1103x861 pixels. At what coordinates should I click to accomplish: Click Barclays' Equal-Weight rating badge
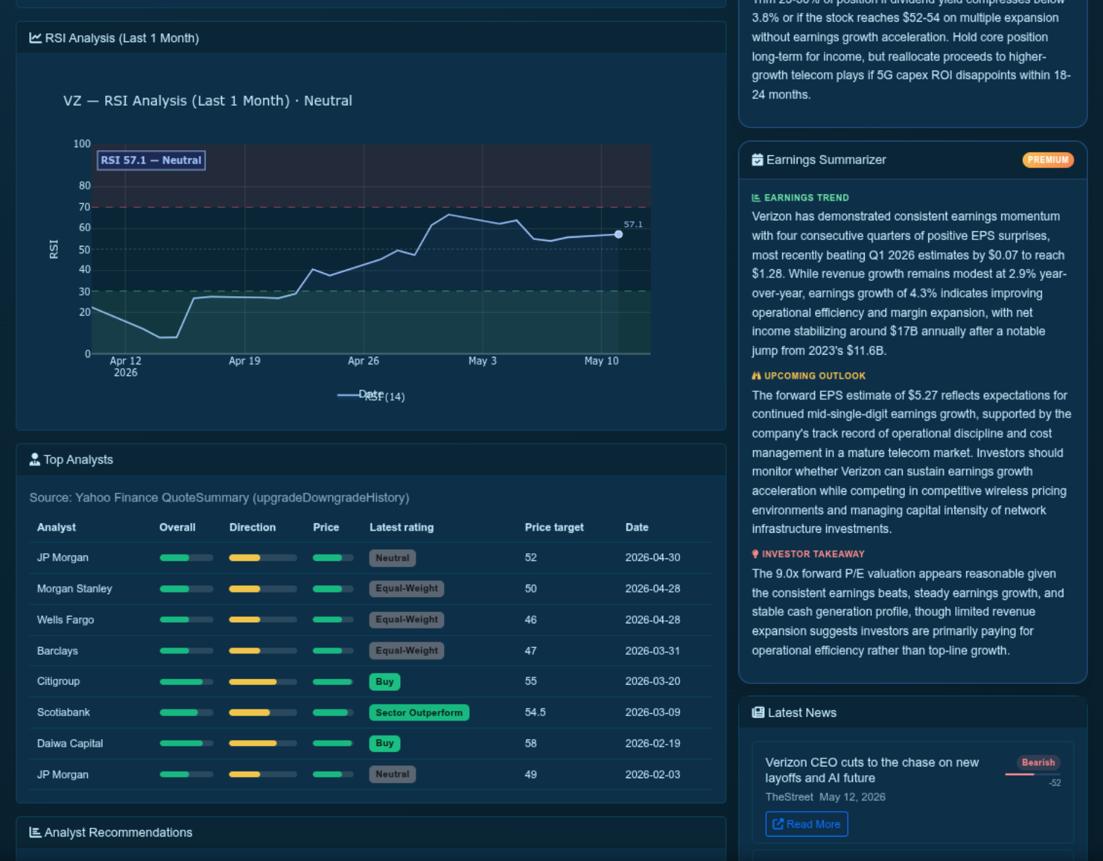(x=407, y=651)
